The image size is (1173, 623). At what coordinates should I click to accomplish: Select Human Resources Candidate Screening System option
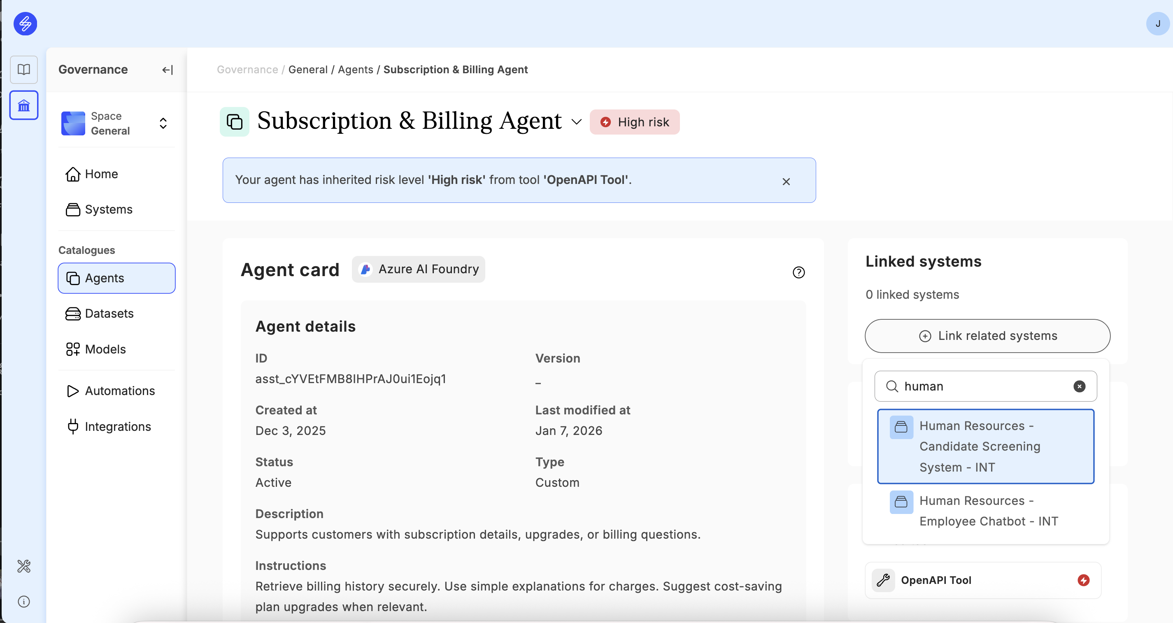(985, 446)
